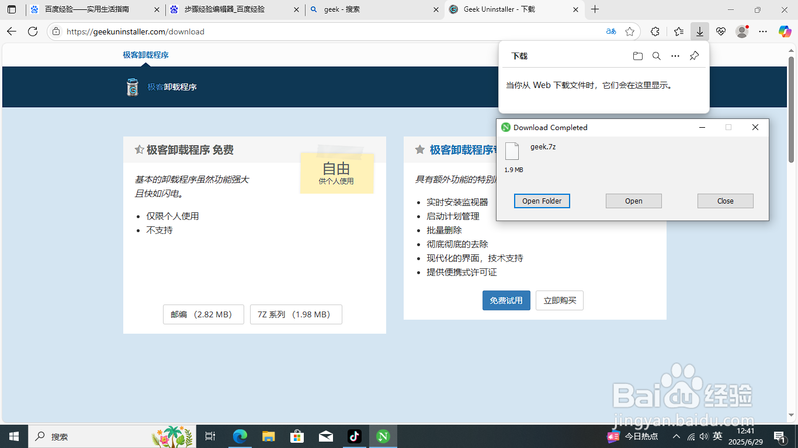Image resolution: width=798 pixels, height=448 pixels.
Task: Download the 7Z 系列 (1.98 MB) package
Action: click(x=296, y=314)
